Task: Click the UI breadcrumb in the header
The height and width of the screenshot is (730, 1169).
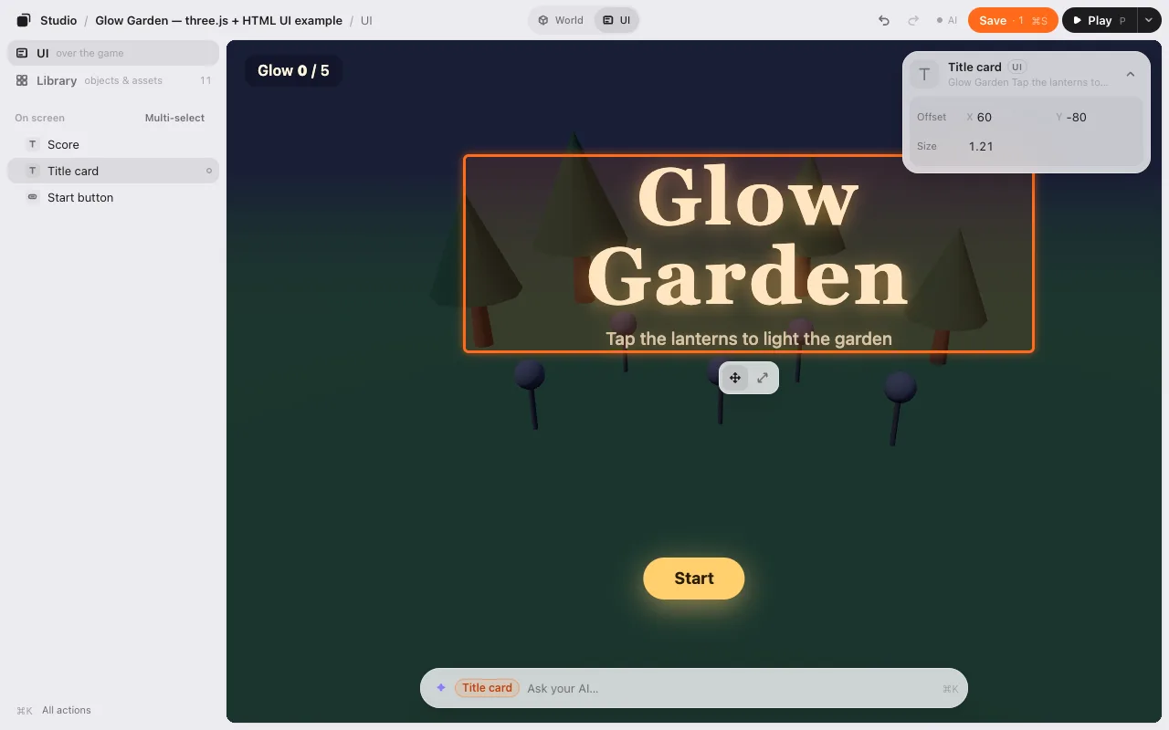Action: point(366,20)
